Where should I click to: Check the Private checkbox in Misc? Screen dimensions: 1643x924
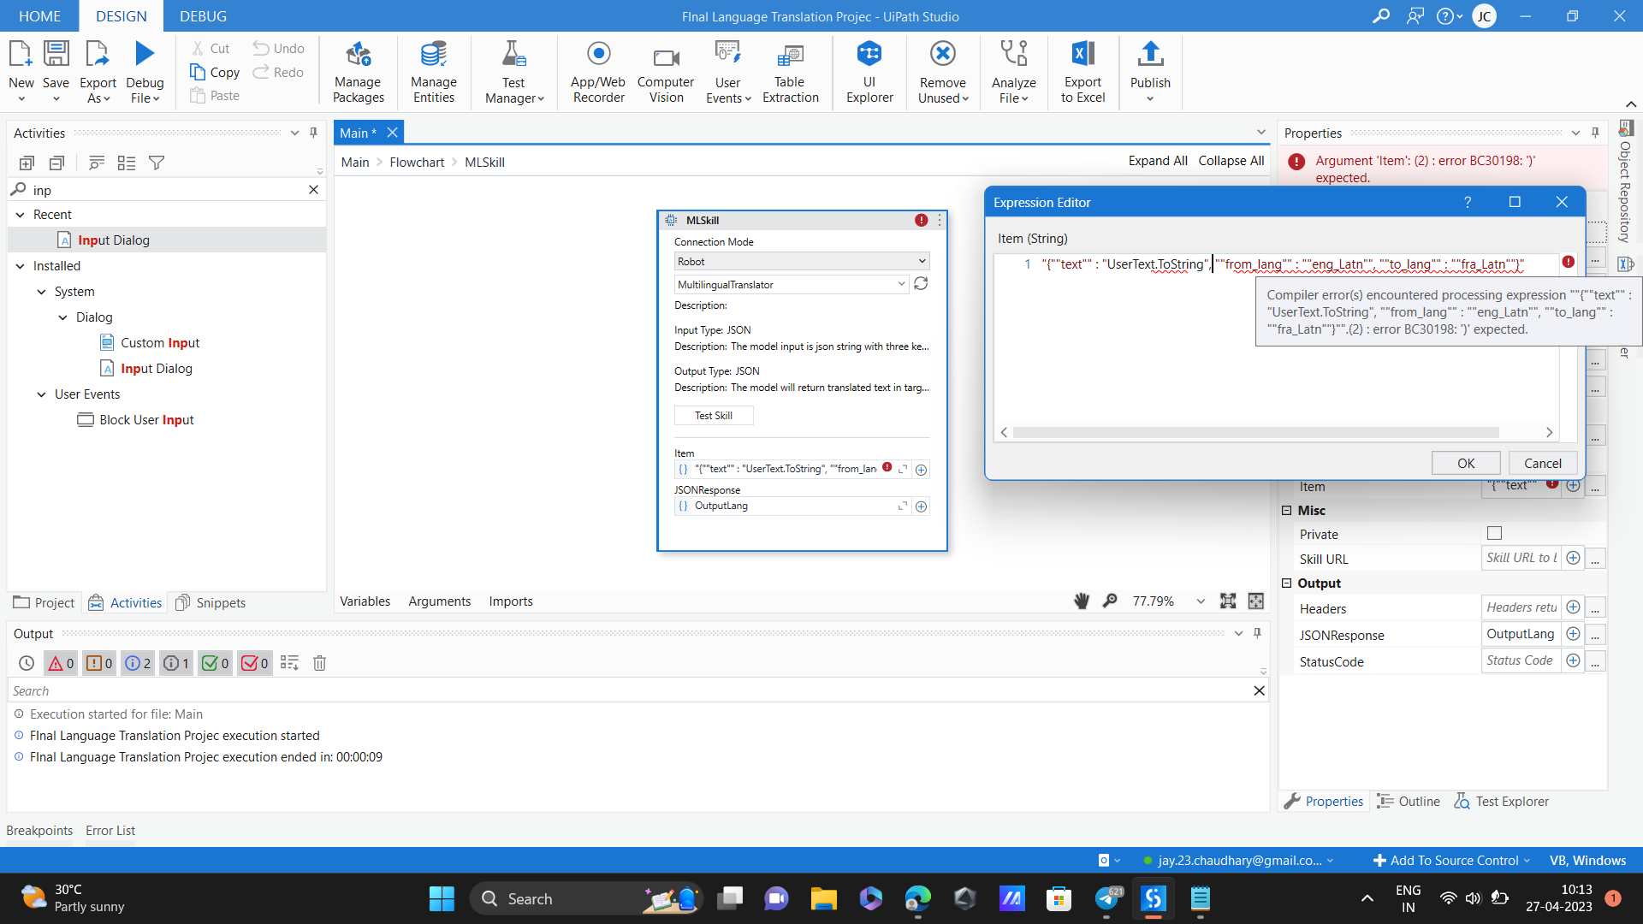(x=1494, y=533)
